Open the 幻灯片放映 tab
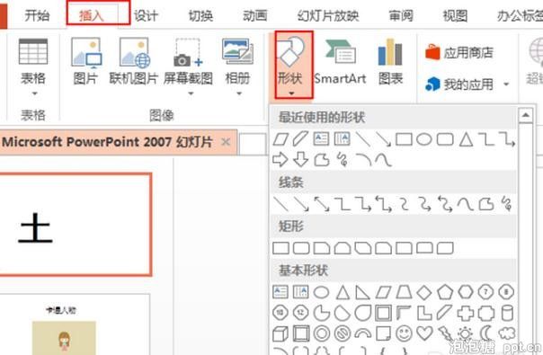The image size is (543, 355). pos(328,15)
